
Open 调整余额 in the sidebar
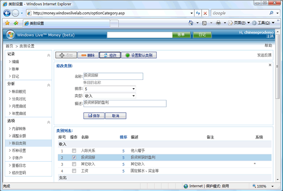coord(19,136)
